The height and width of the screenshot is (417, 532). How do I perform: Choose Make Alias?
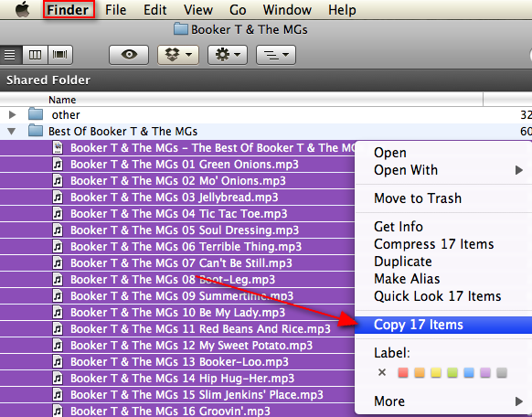click(x=443, y=279)
